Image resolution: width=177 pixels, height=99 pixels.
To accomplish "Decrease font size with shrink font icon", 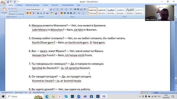I will pos(54,9).
